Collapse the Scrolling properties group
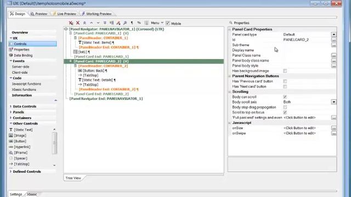Image resolution: width=351 pixels, height=197 pixels. point(230,92)
